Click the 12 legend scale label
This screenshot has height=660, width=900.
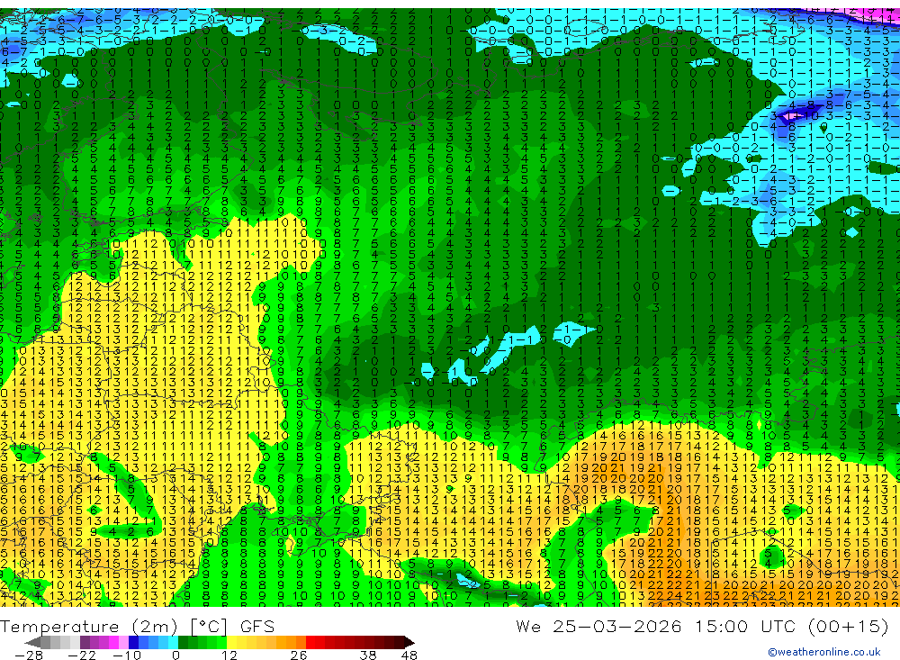tap(229, 655)
